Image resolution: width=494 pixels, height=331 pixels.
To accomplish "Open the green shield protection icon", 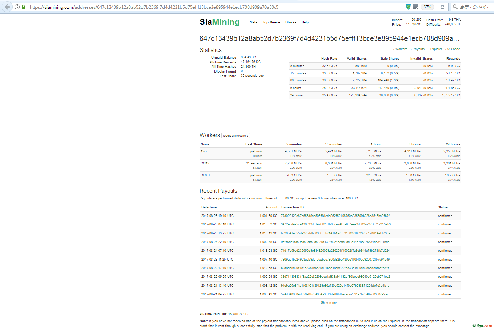I will [408, 7].
